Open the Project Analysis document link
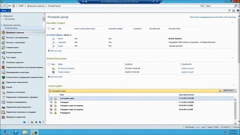This screenshot has height=135, width=240. tap(64, 72)
